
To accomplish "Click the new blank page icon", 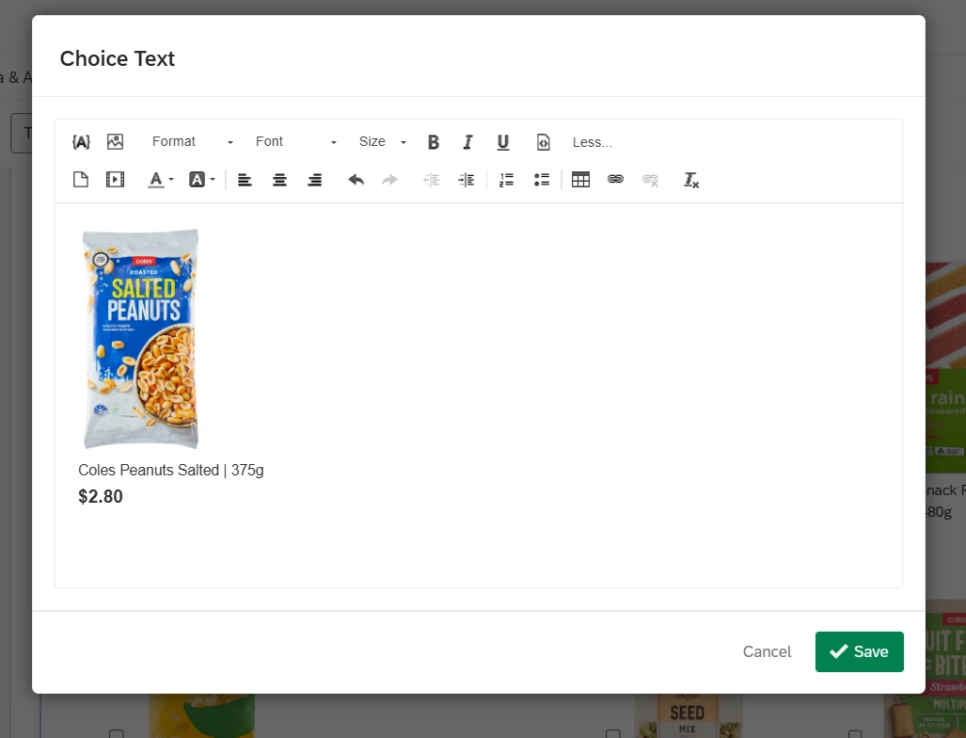I will (x=81, y=180).
